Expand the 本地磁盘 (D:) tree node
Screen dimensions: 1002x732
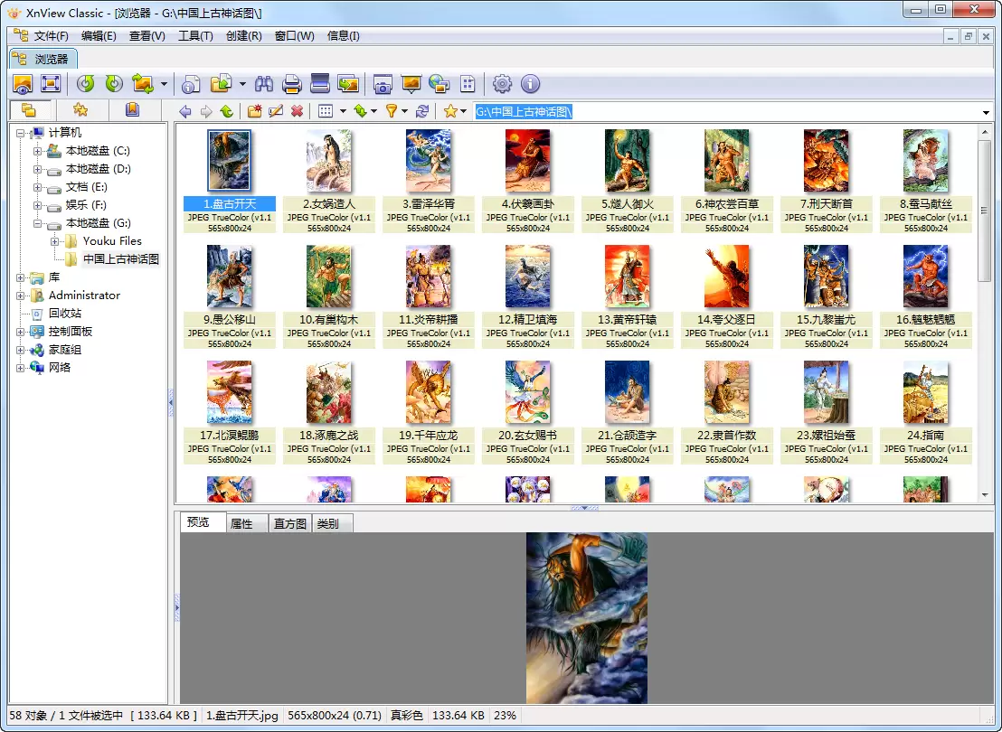click(x=37, y=169)
